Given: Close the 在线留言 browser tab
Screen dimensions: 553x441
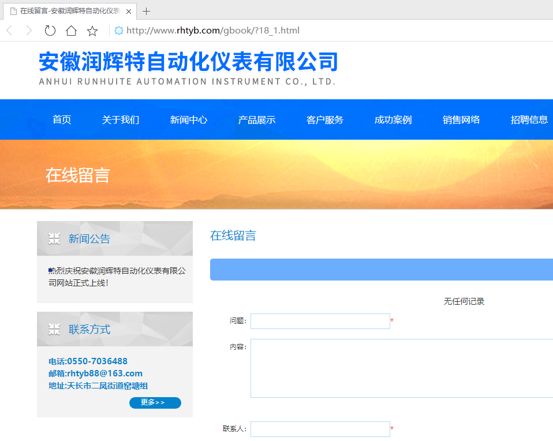Looking at the screenshot, I should click(x=128, y=11).
